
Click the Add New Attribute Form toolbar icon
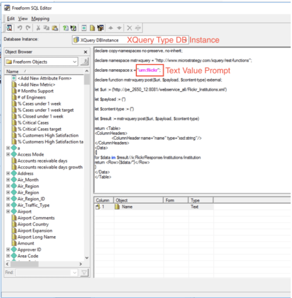tap(84, 28)
